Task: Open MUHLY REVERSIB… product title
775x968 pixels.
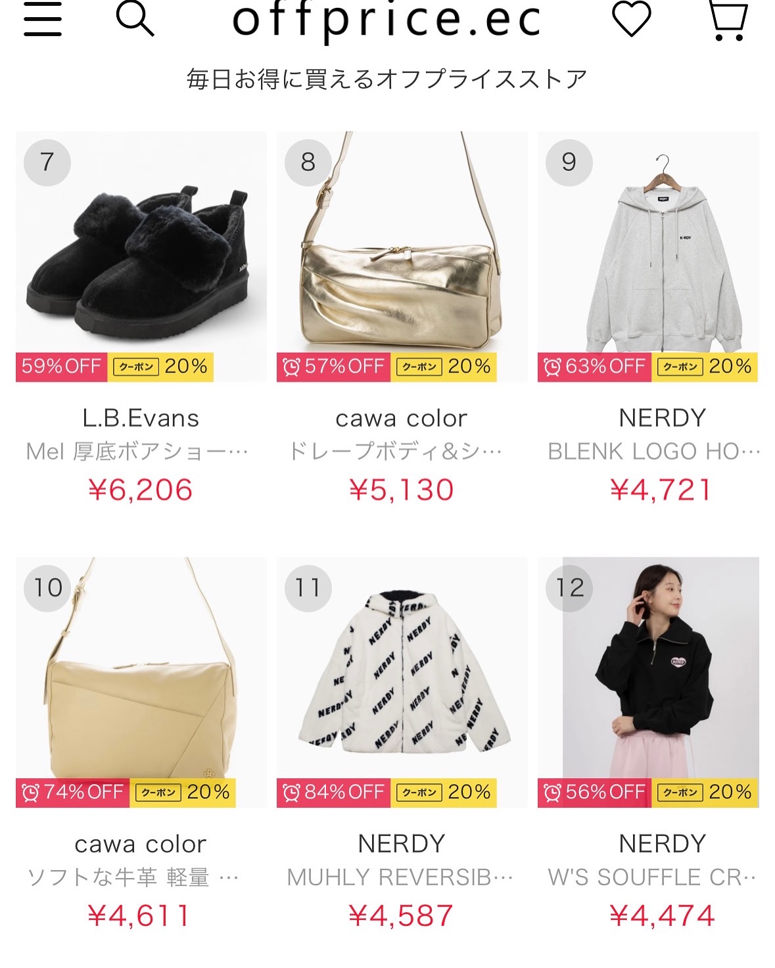Action: click(x=400, y=877)
